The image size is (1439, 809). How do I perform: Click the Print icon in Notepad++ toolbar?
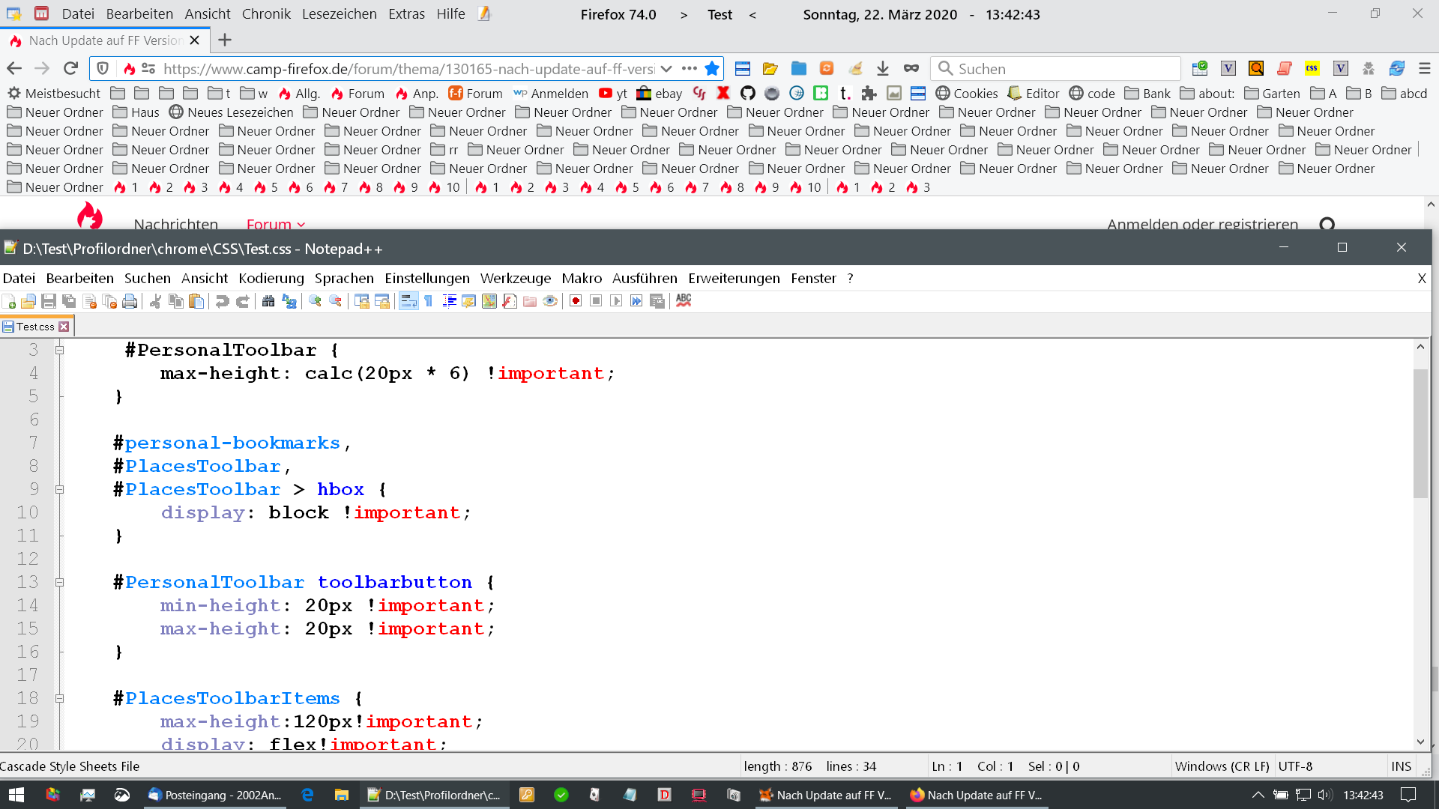click(x=130, y=301)
